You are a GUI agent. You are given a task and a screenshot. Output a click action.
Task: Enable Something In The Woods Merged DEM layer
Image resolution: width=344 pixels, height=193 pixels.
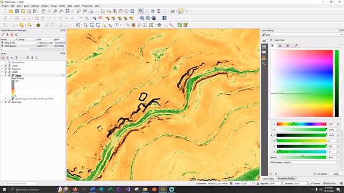pos(9,99)
